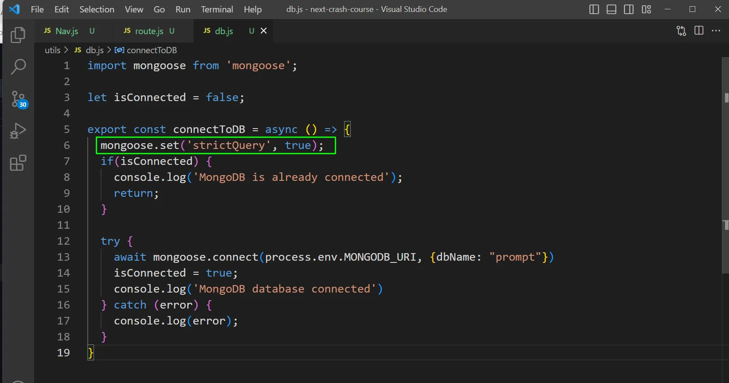729x383 pixels.
Task: Open the Customize Layout icon
Action: (647, 9)
